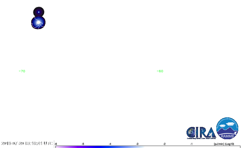Screen dimensions: 241x148
Task: Click the -5 tick label on colorbar
Action: click(83, 144)
